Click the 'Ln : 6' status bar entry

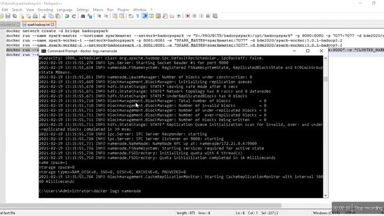(240, 213)
